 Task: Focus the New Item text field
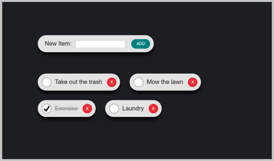(x=100, y=44)
